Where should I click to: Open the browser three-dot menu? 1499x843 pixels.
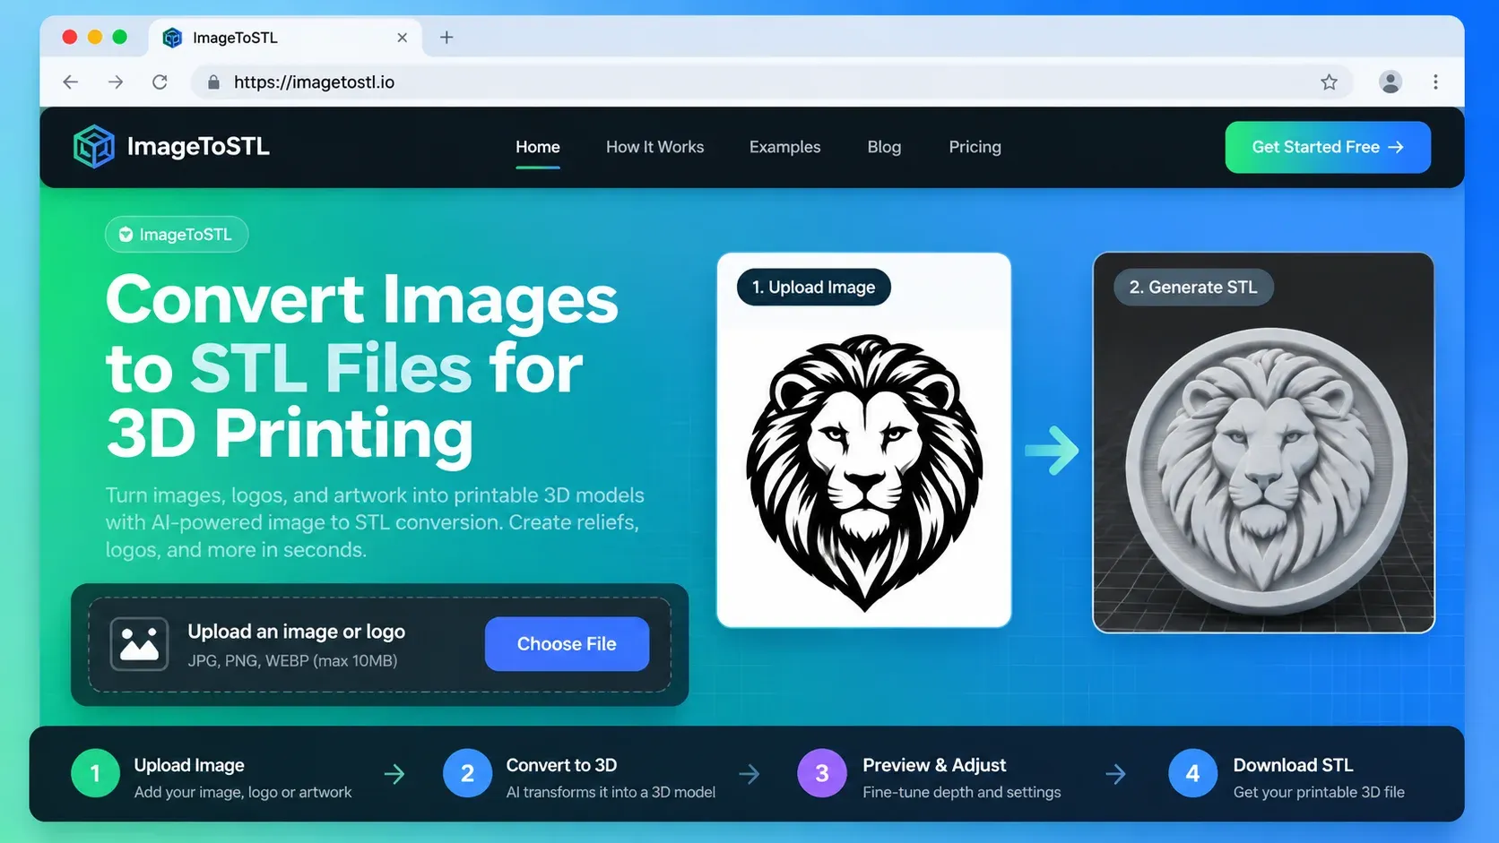pos(1435,82)
